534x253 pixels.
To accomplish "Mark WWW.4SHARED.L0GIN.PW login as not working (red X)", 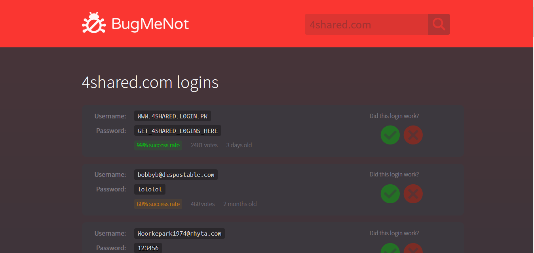I will pyautogui.click(x=413, y=135).
